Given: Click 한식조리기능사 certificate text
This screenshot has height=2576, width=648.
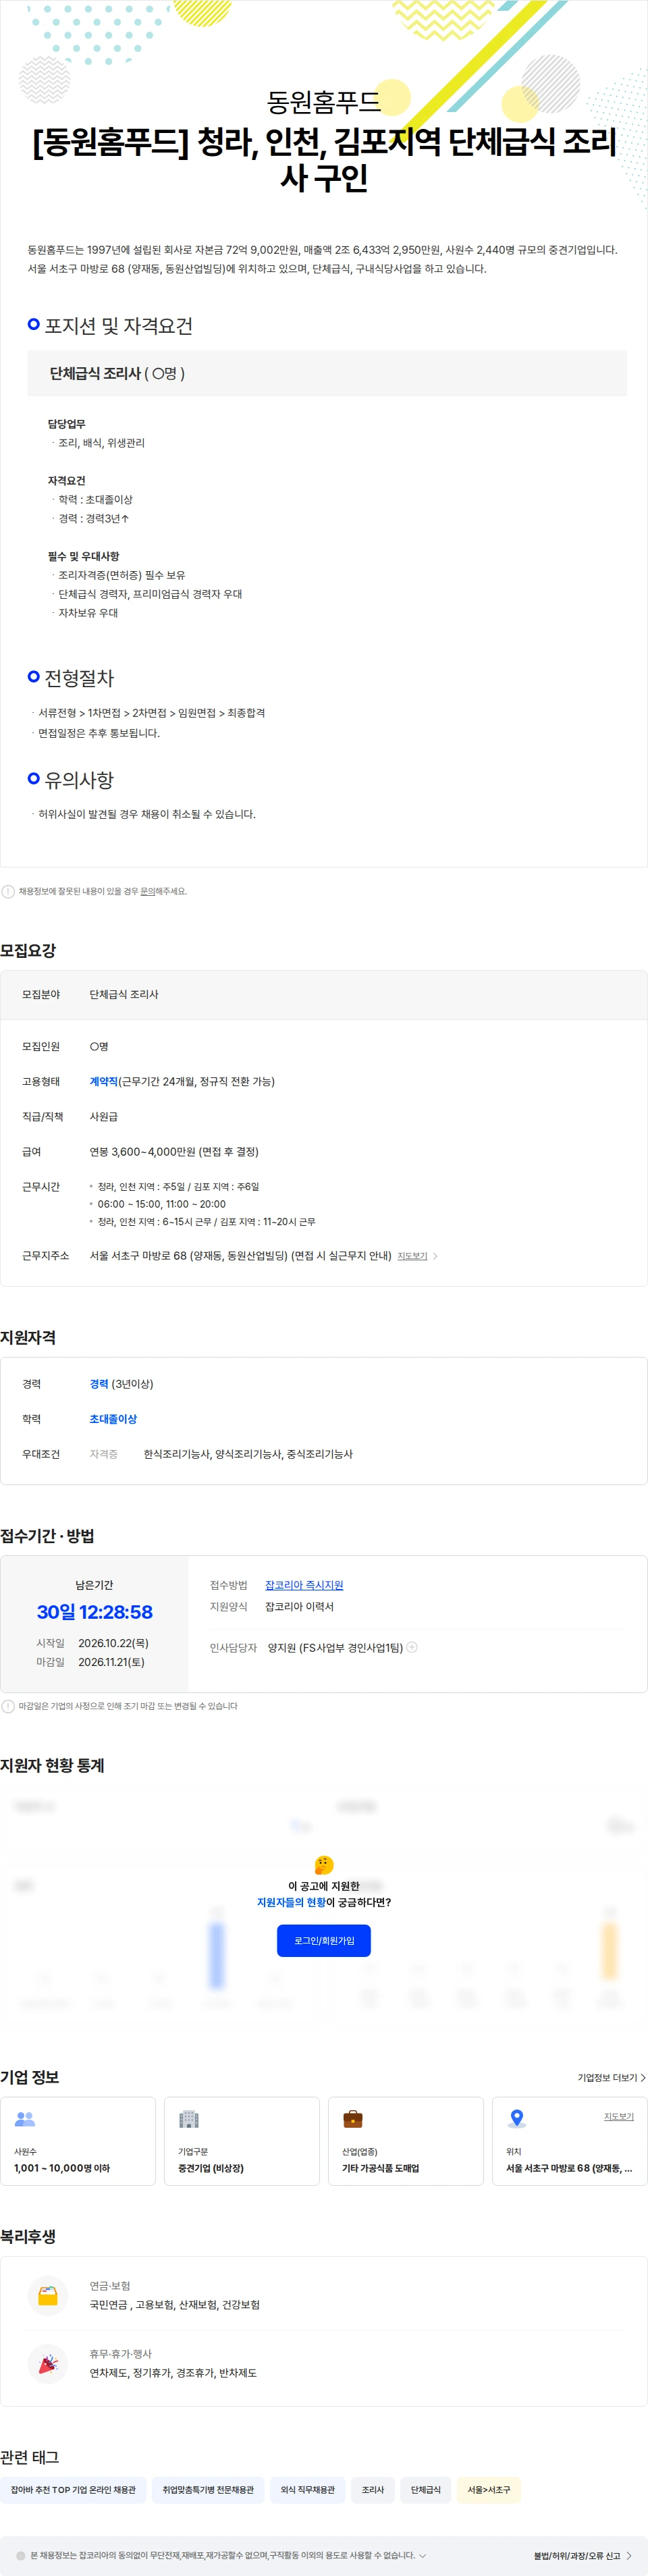Looking at the screenshot, I should 177,1454.
